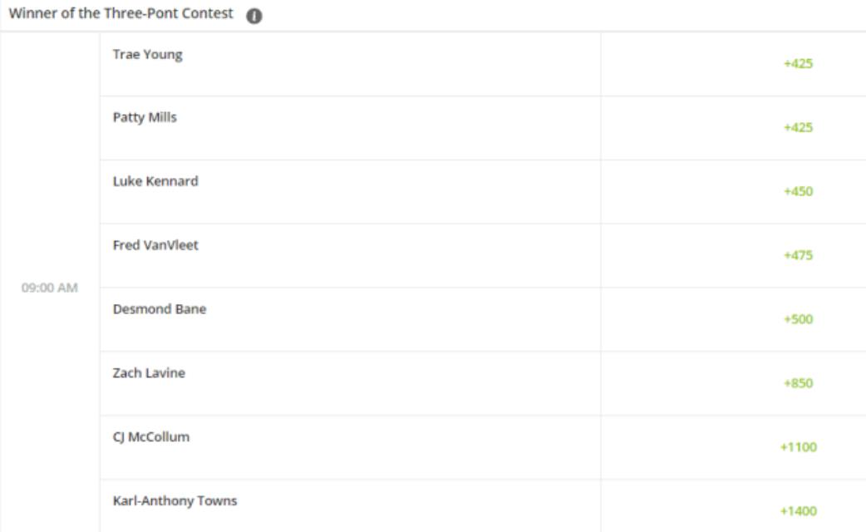Click the Desmond Bane player name
The width and height of the screenshot is (866, 532).
pyautogui.click(x=160, y=309)
